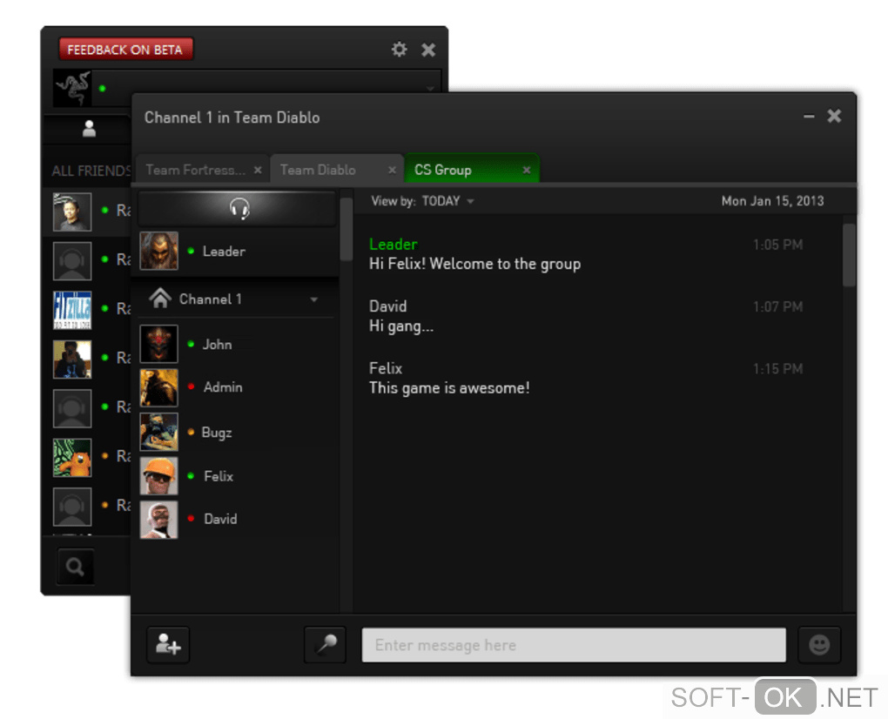Minimize the chat window

tap(809, 117)
